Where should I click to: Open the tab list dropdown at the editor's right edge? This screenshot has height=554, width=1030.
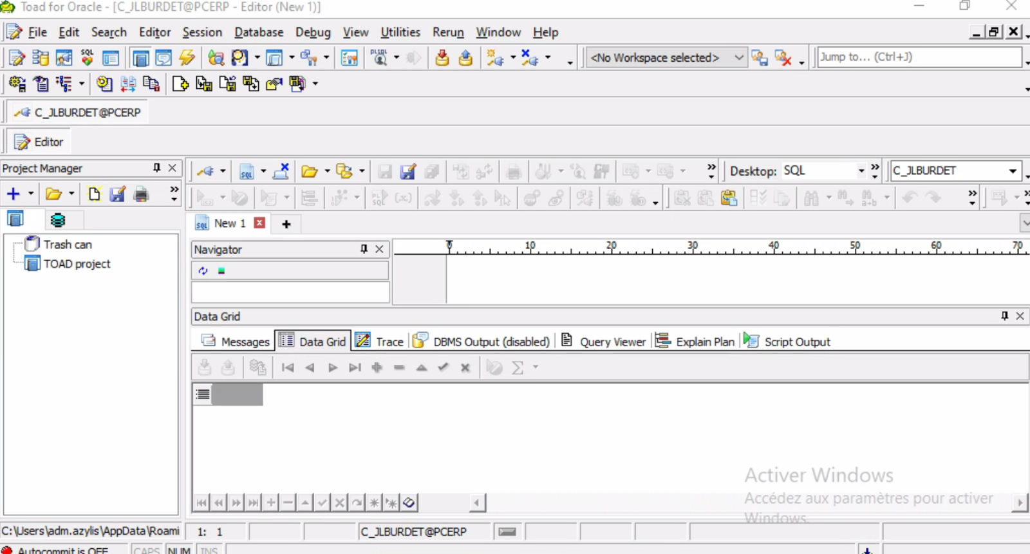(1025, 223)
